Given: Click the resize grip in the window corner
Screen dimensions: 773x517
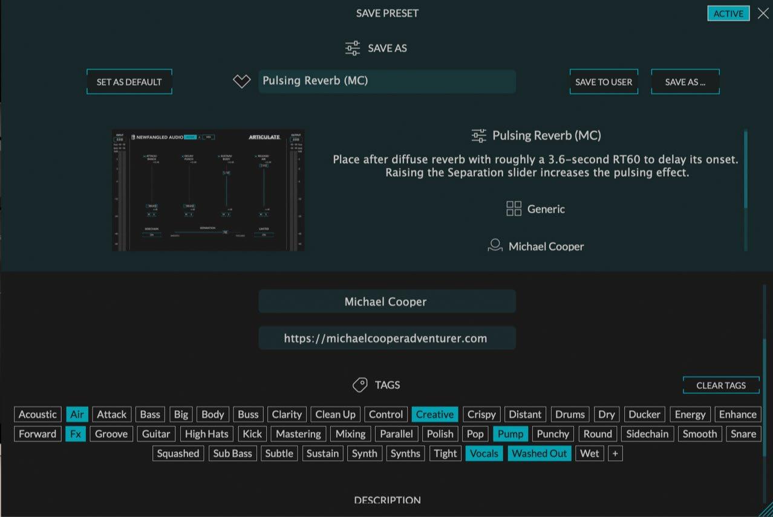Looking at the screenshot, I should coord(765,510).
